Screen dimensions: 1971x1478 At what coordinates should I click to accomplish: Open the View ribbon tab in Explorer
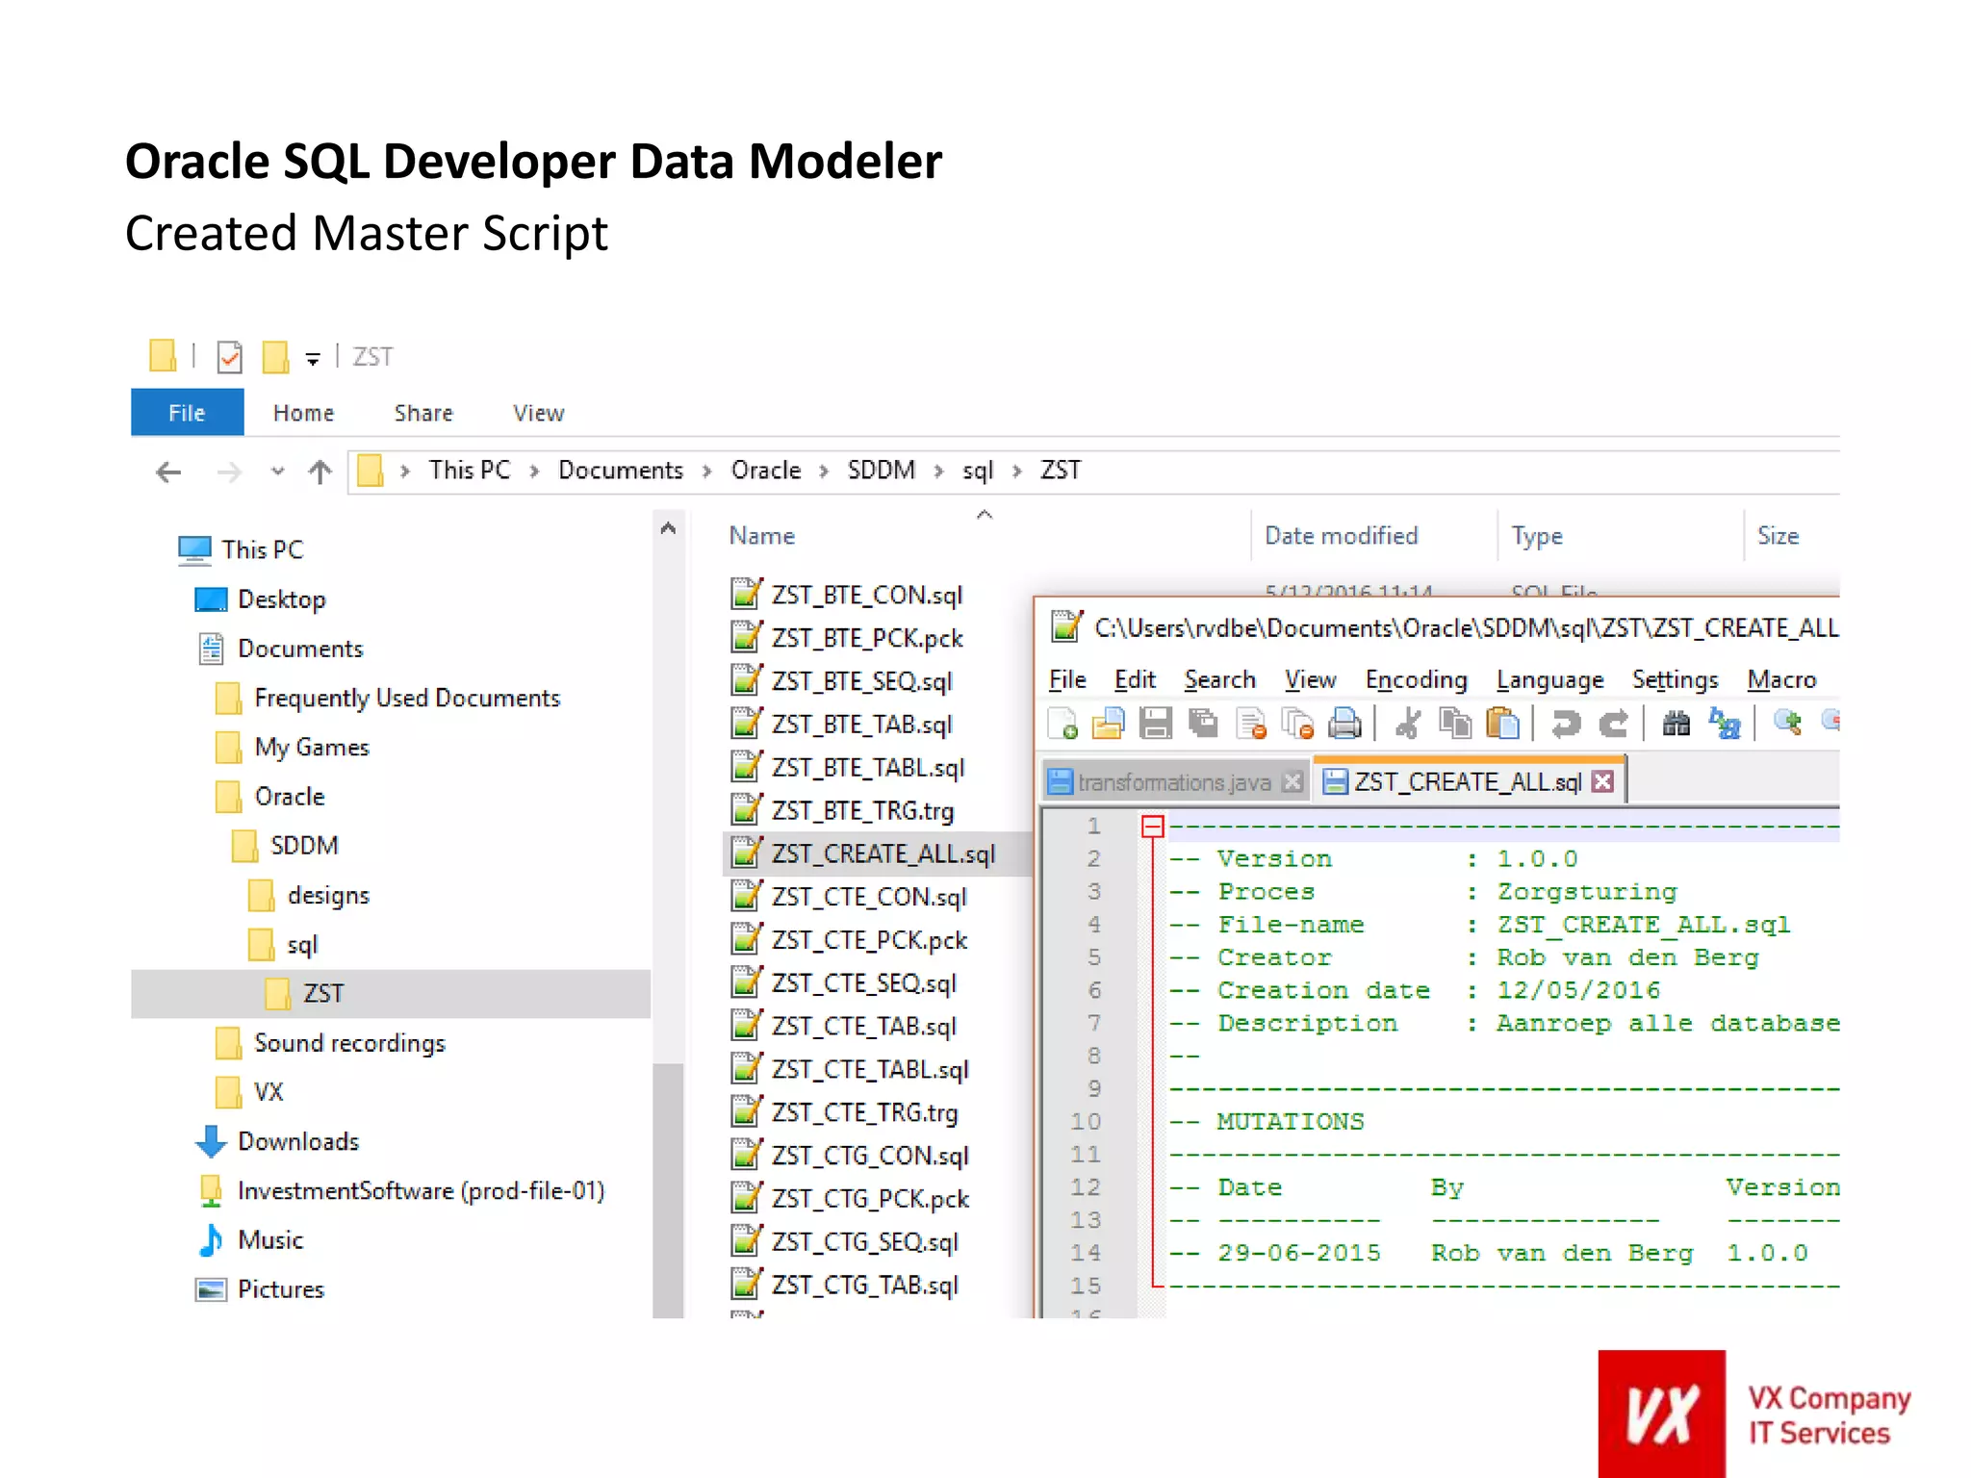538,413
